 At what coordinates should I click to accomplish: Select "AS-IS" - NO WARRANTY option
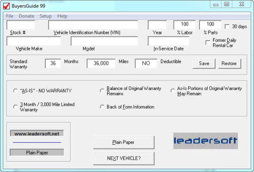16,90
